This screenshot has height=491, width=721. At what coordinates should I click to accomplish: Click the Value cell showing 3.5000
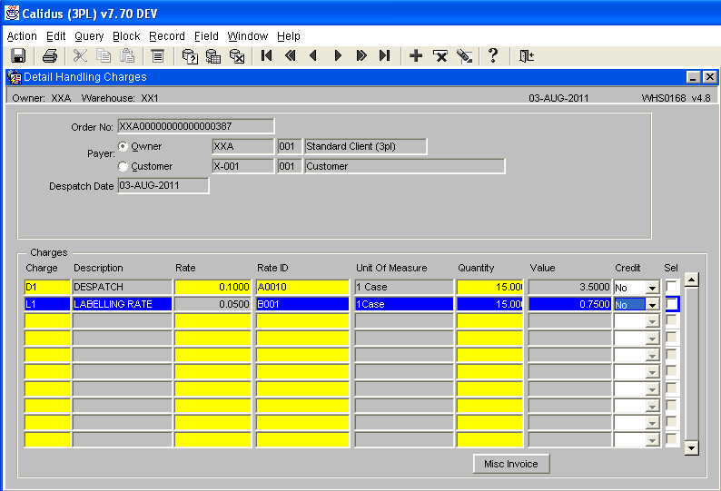pos(569,287)
